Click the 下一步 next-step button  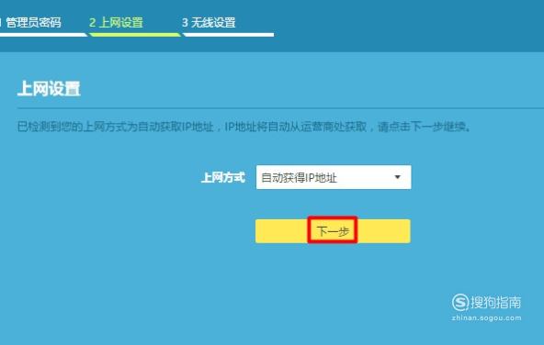(333, 231)
